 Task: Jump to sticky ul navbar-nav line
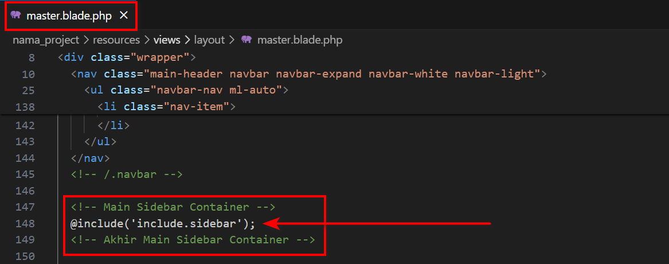[187, 91]
